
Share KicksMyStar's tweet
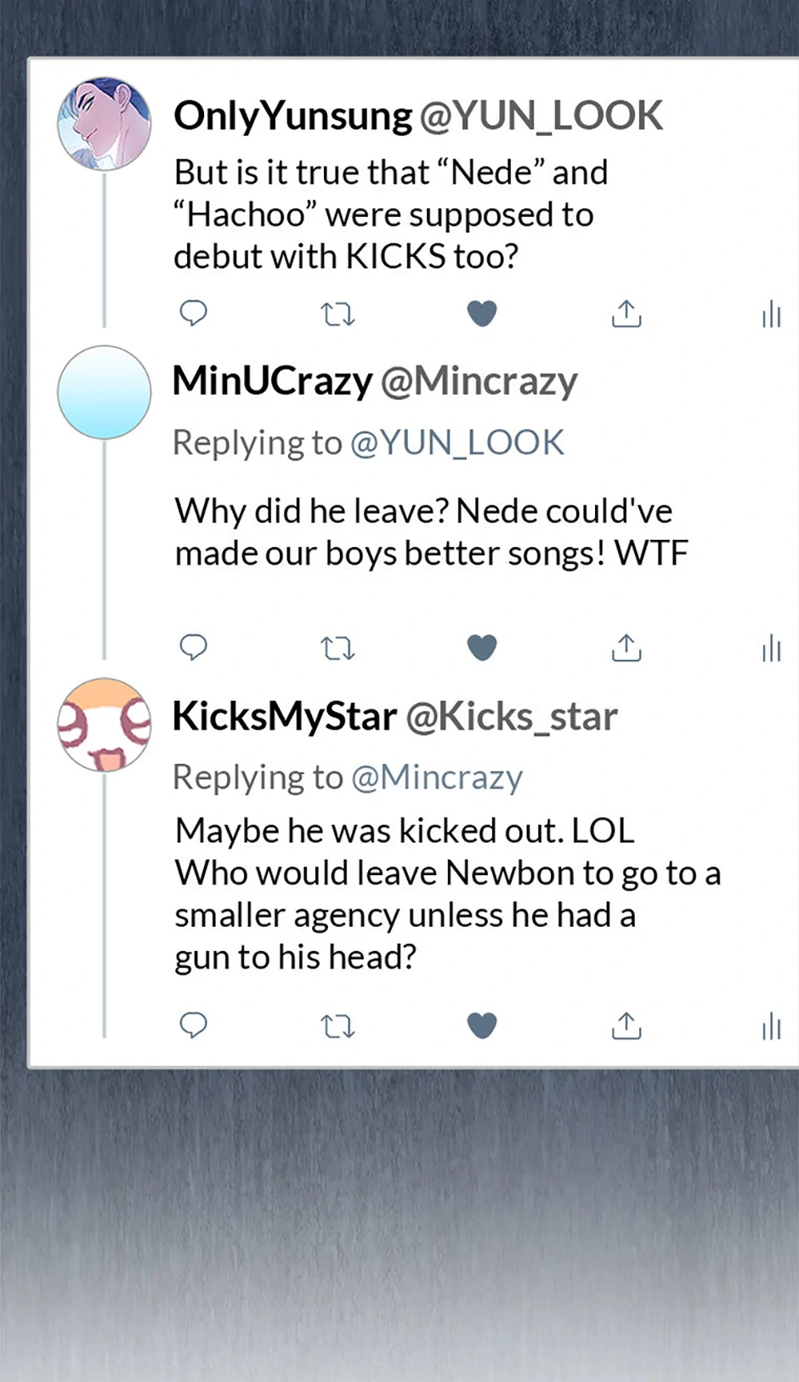coord(626,1026)
